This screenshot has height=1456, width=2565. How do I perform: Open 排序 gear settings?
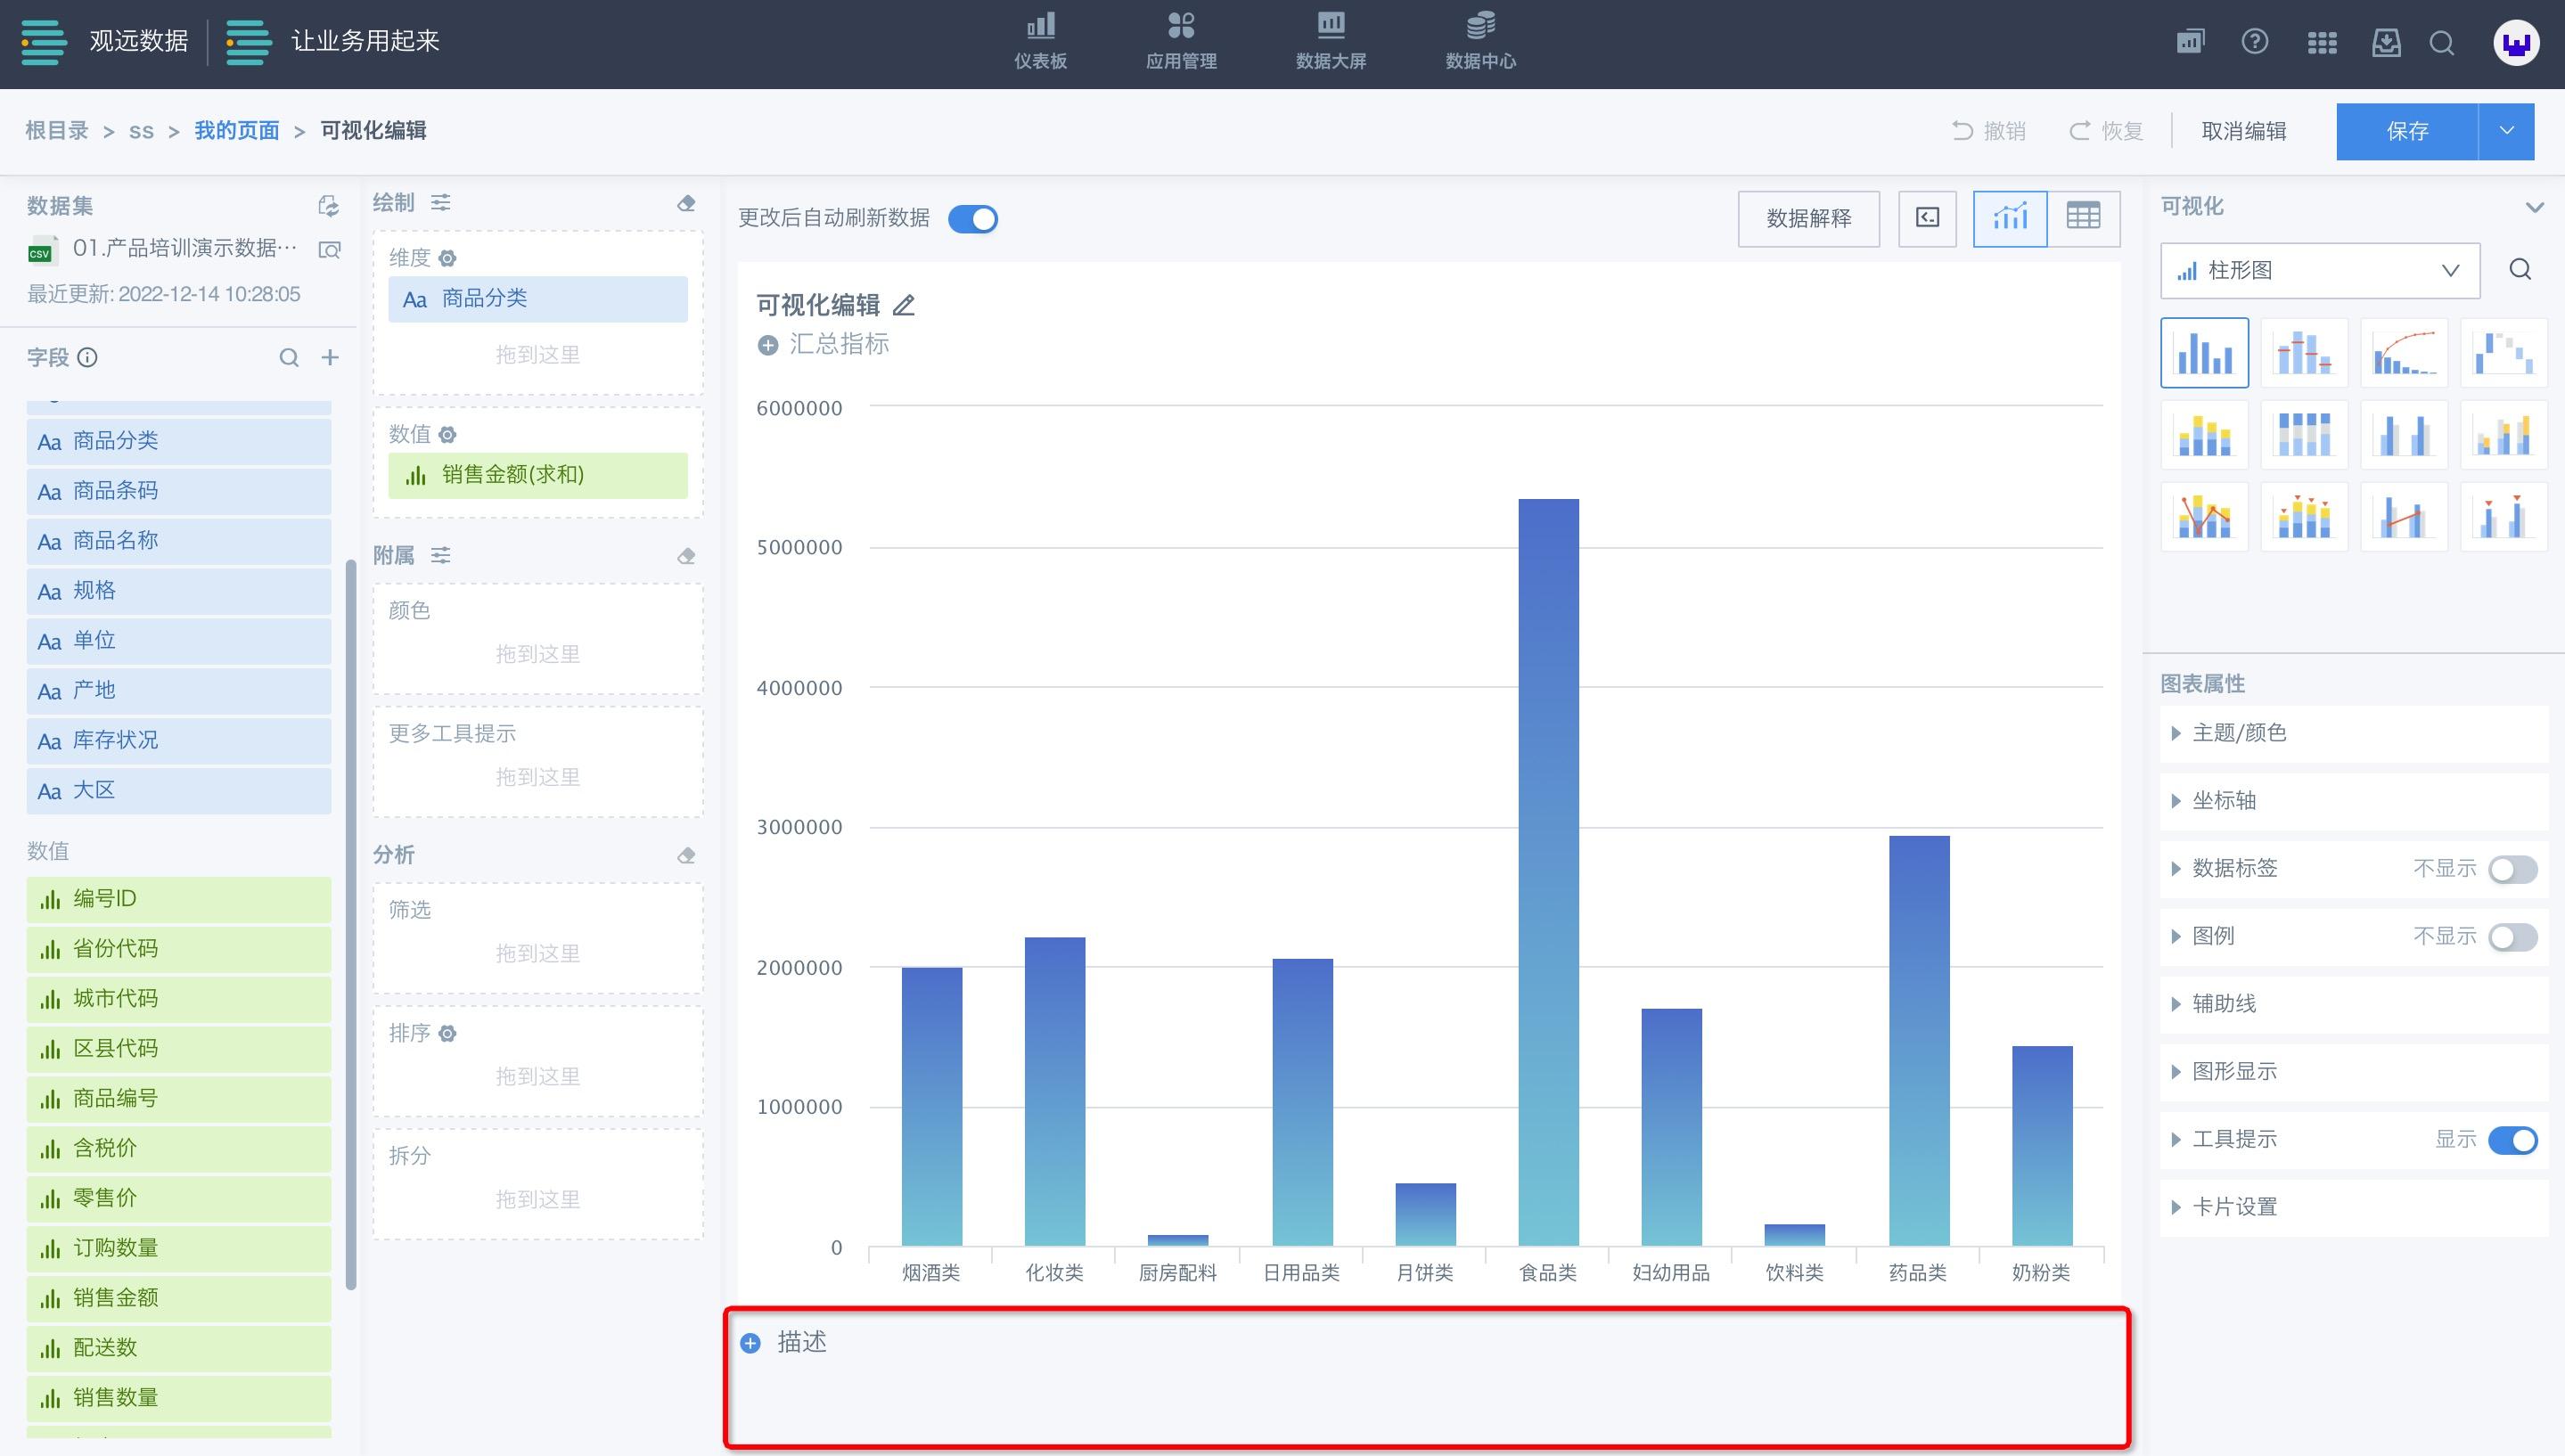pos(448,1033)
